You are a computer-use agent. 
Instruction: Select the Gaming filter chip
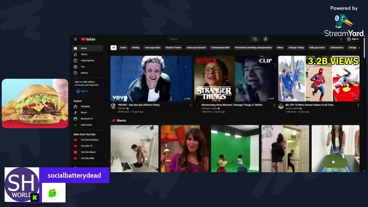(135, 48)
